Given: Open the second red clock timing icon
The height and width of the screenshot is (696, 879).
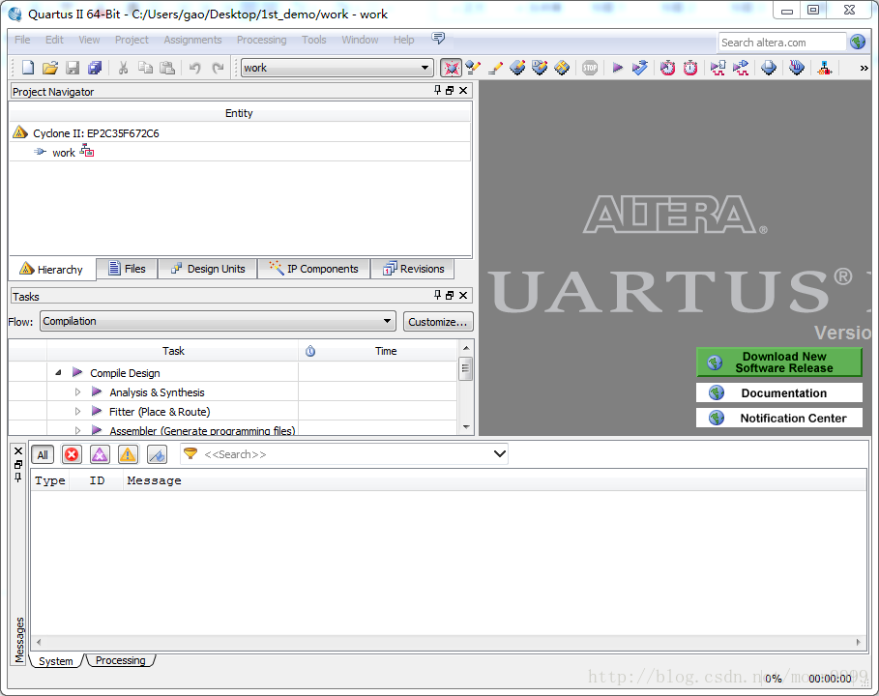Looking at the screenshot, I should (690, 68).
